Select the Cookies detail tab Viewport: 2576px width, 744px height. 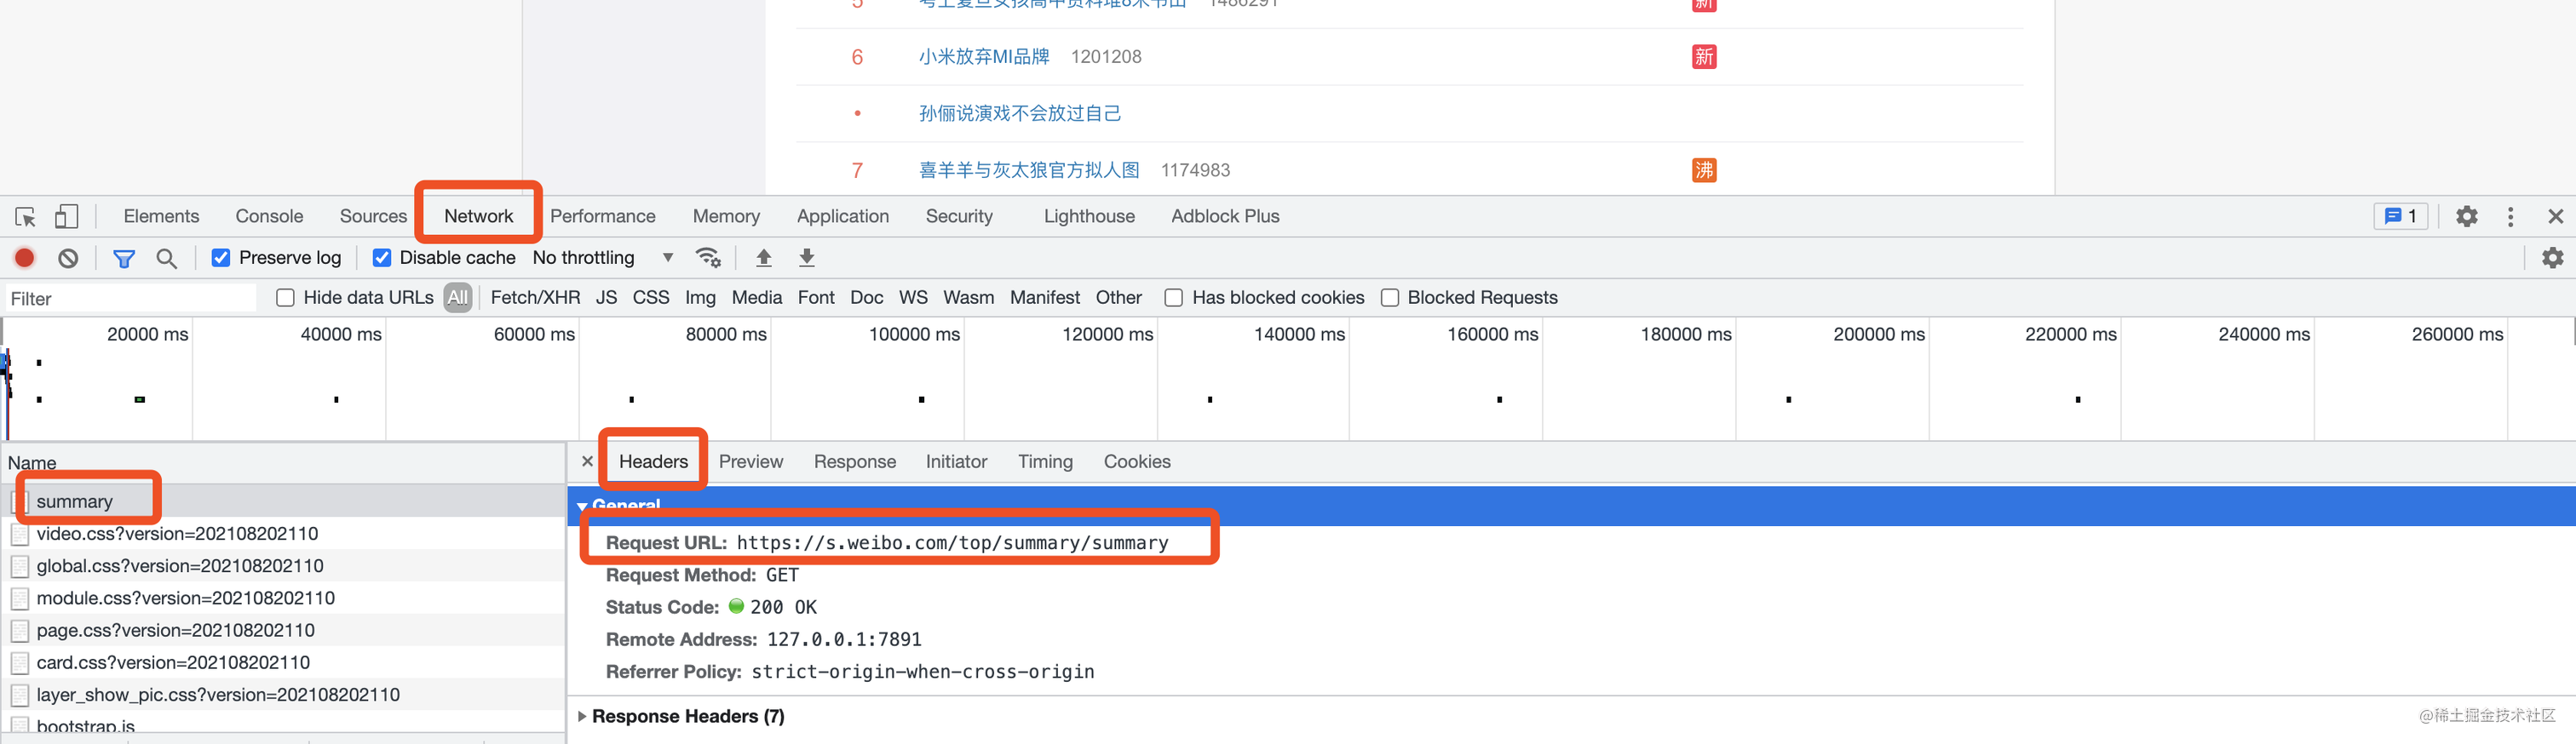point(1137,462)
